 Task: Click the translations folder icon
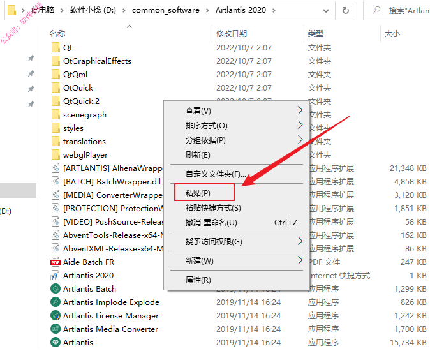click(56, 142)
